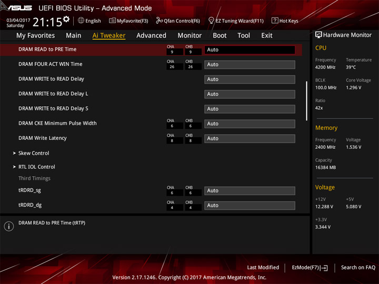
Task: Switch to the Main tab
Action: click(x=74, y=36)
